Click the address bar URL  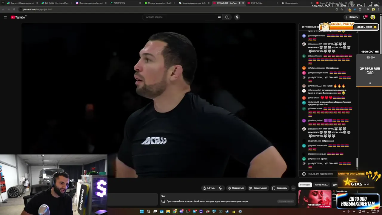37,9
